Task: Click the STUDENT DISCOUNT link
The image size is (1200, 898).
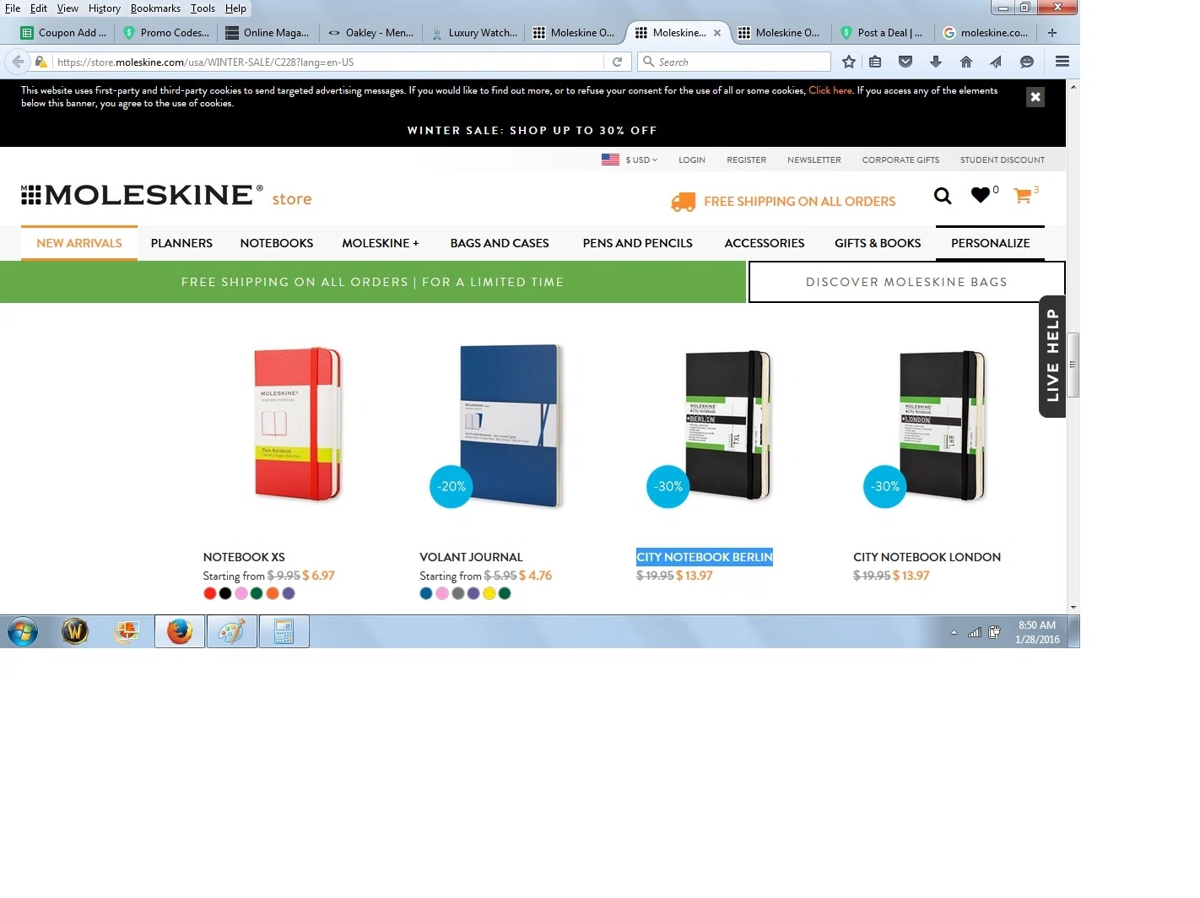Action: (x=1003, y=160)
